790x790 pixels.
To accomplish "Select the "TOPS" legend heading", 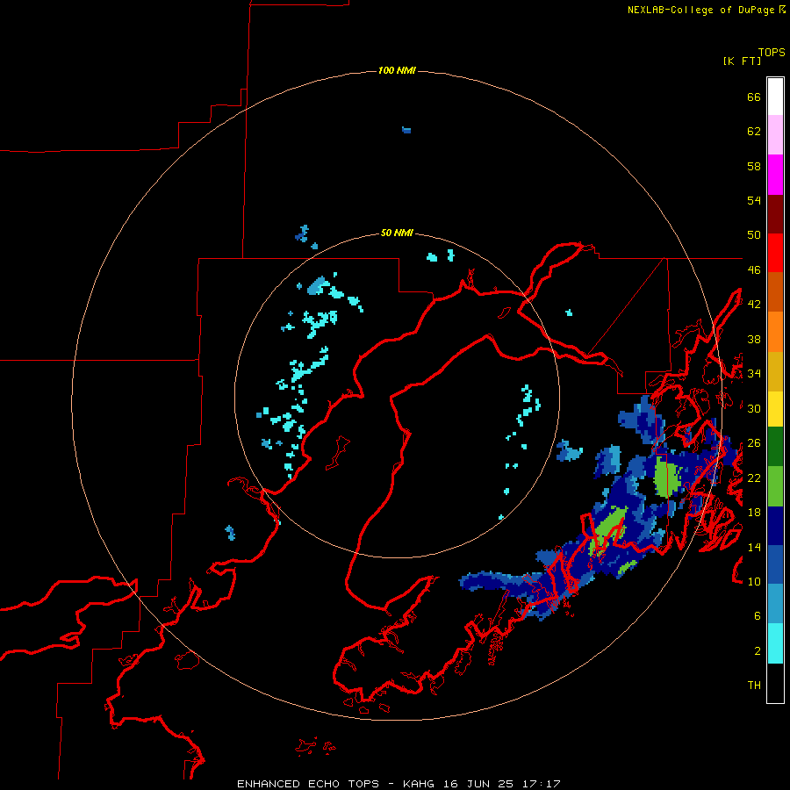I will (772, 53).
